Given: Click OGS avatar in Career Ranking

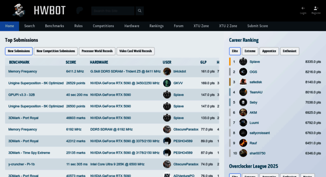Looking at the screenshot, I should click(x=243, y=72).
